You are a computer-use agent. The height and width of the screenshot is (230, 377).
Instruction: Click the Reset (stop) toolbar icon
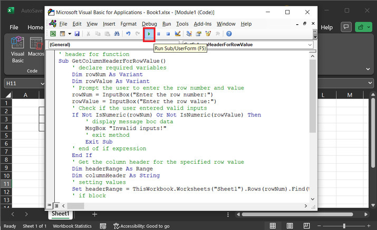pyautogui.click(x=168, y=34)
